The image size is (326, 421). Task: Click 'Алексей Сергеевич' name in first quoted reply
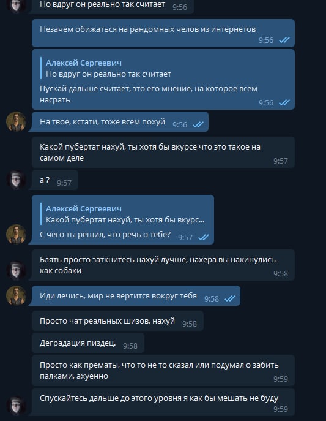coord(84,63)
